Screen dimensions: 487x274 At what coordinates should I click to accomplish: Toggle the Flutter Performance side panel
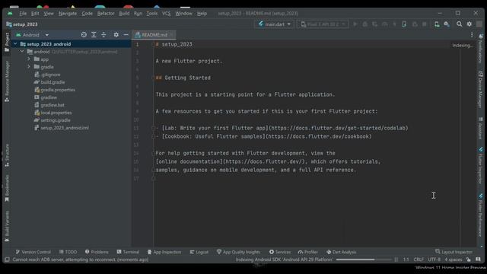pyautogui.click(x=480, y=215)
